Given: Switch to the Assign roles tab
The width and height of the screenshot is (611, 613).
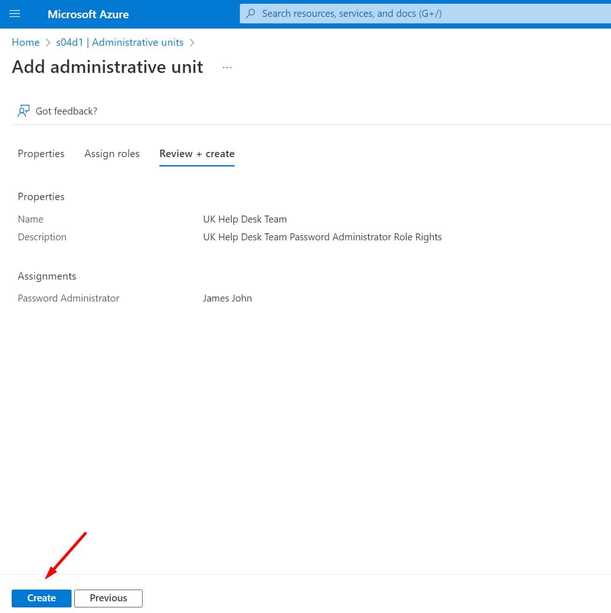Looking at the screenshot, I should coord(112,153).
